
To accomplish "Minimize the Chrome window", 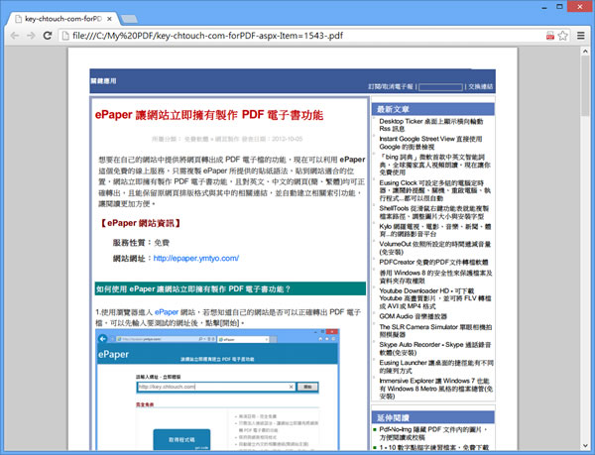I will click(544, 7).
